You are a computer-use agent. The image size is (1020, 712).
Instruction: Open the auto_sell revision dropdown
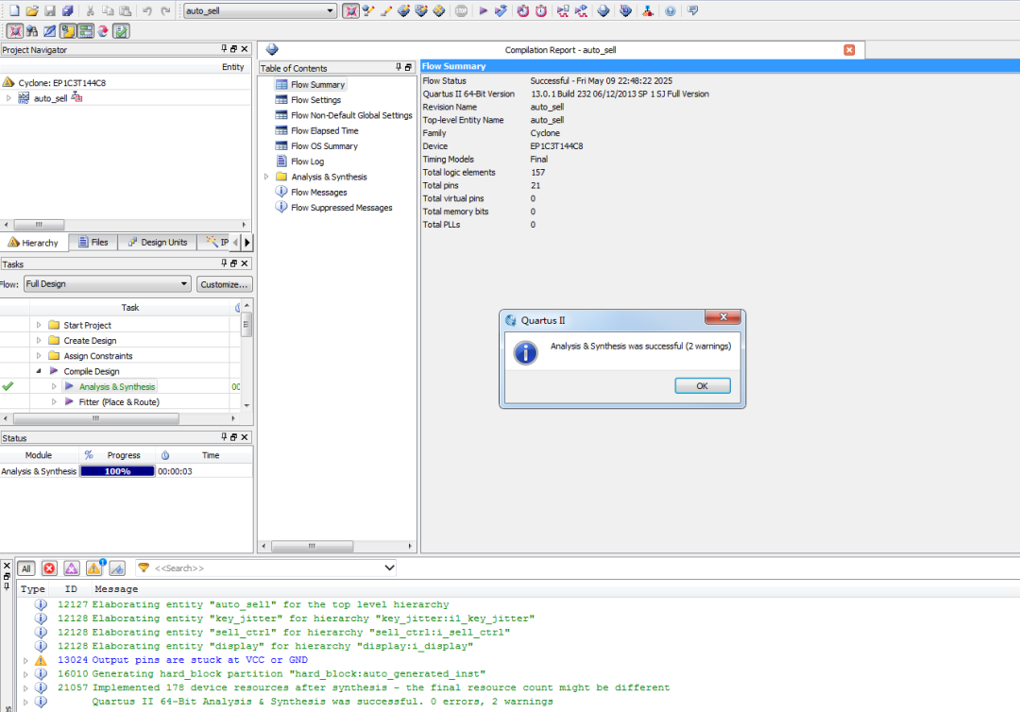tap(330, 10)
